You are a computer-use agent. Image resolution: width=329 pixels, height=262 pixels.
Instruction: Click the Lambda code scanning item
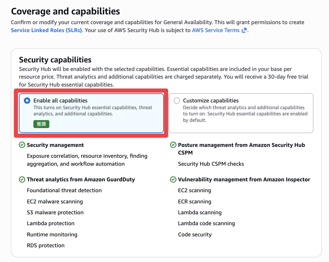(x=206, y=223)
